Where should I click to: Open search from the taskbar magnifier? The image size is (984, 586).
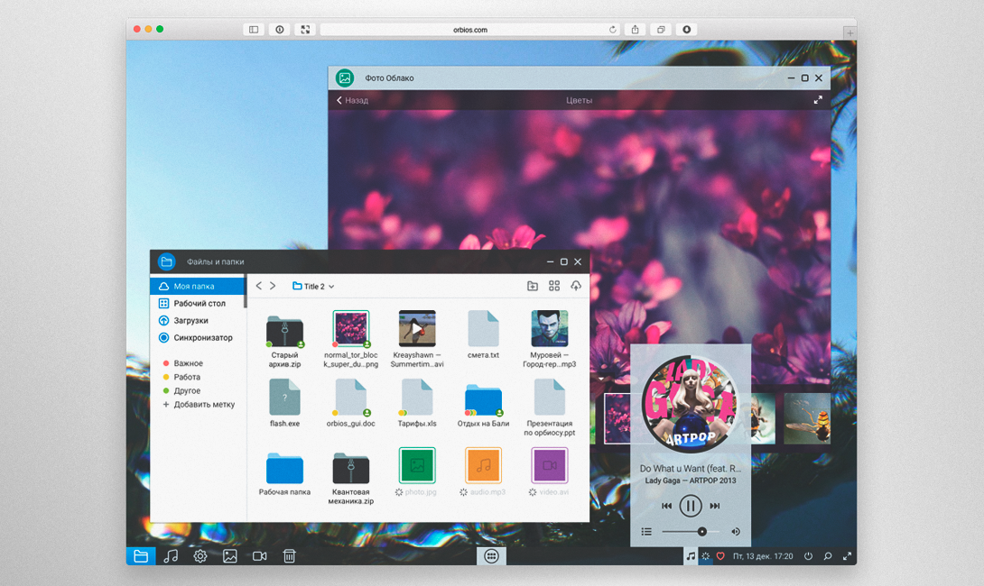tap(828, 556)
